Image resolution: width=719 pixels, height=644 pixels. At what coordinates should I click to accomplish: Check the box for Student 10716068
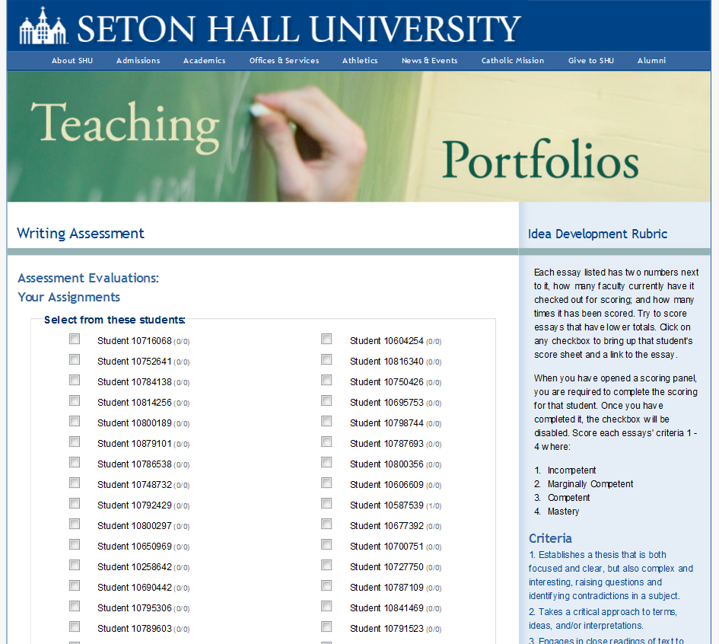[75, 339]
